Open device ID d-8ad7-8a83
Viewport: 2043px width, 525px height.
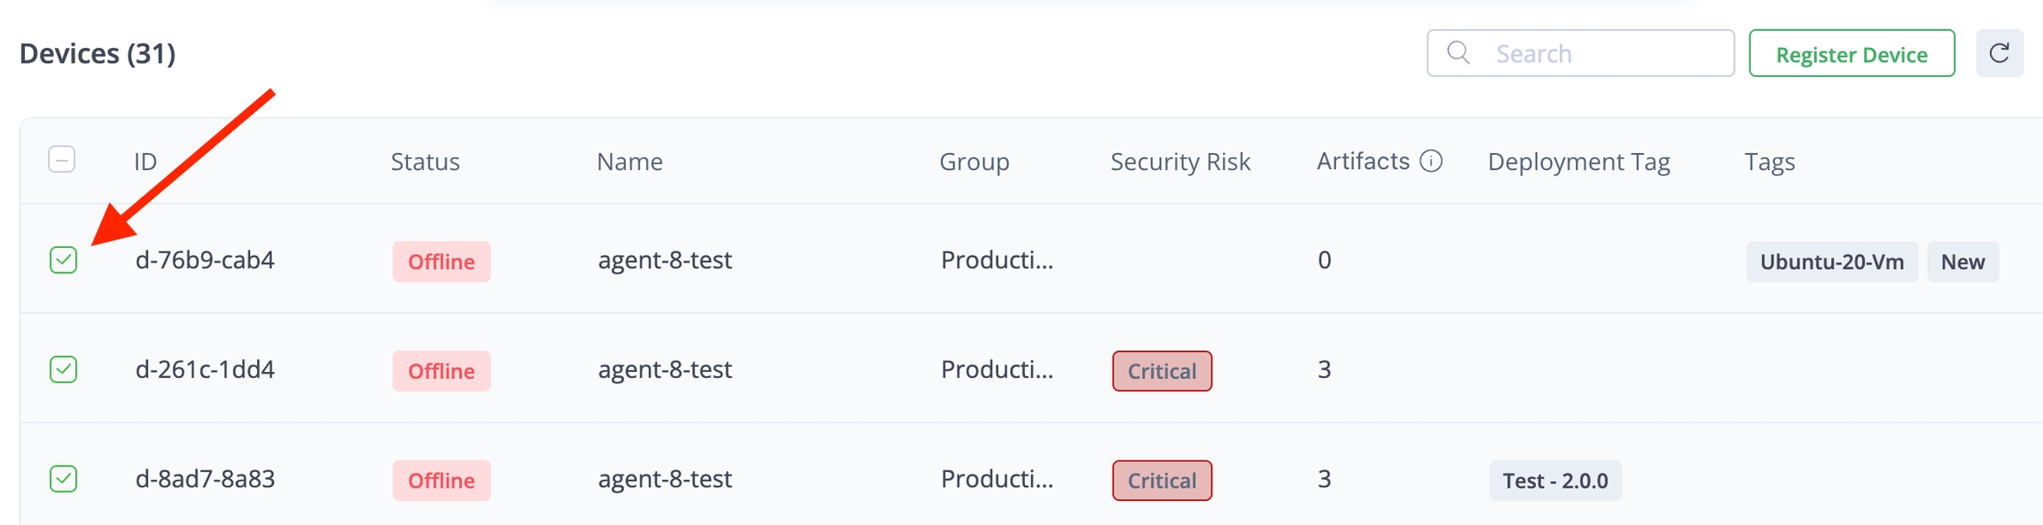(205, 479)
